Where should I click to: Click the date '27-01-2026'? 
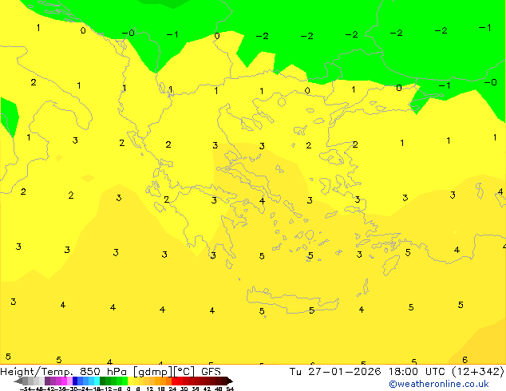[345, 372]
